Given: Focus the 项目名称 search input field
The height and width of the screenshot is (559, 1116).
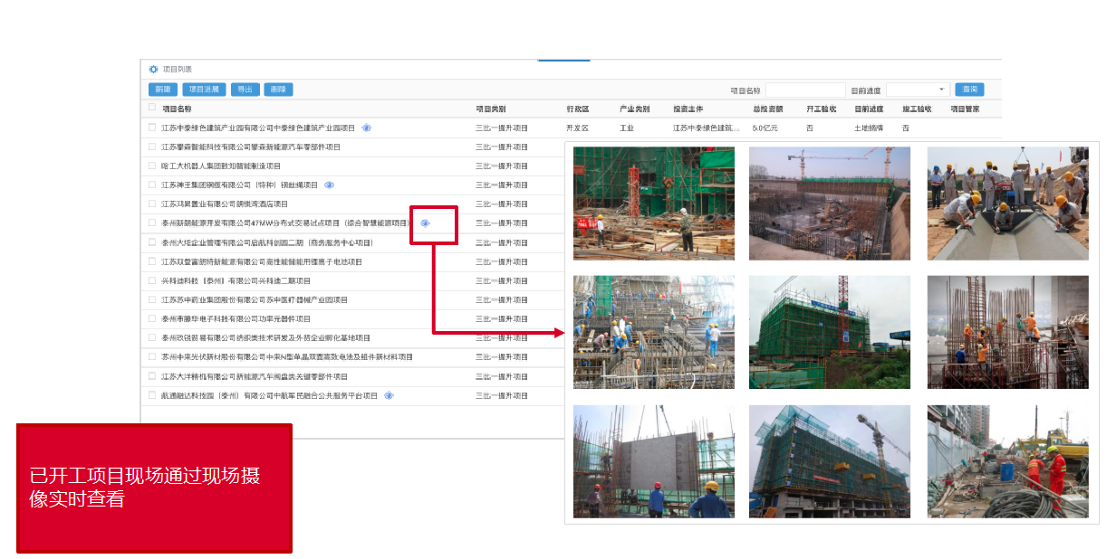Looking at the screenshot, I should pyautogui.click(x=804, y=90).
